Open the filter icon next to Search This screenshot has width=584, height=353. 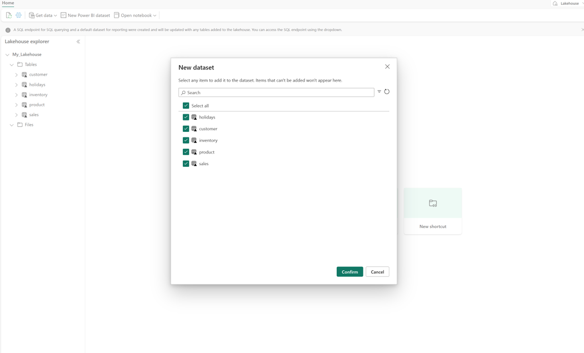(x=379, y=92)
